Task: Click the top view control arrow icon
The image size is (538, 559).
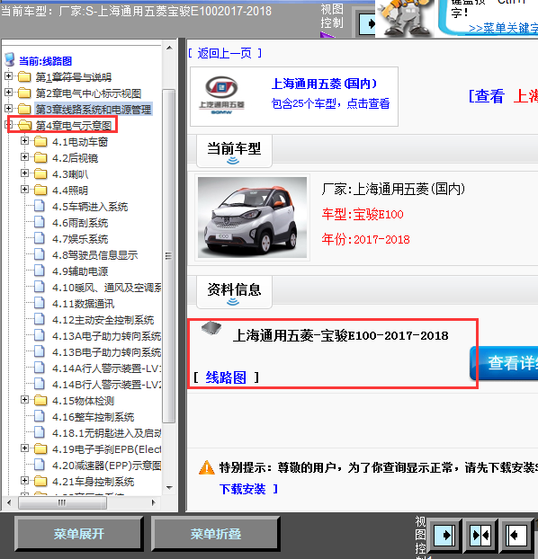Action: coord(368,24)
